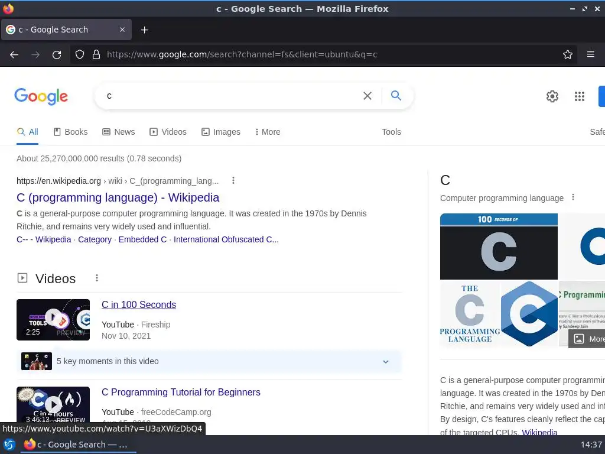Image resolution: width=605 pixels, height=454 pixels.
Task: Click 'About 25,270,000,000 results' text
Action: coord(99,158)
